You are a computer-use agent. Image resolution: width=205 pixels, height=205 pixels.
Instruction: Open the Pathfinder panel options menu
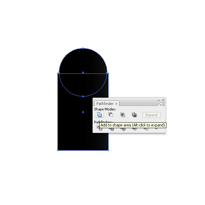162,105
